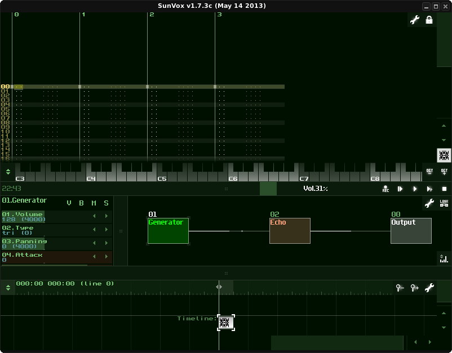Lower the keyboard octave with OCT-

[429, 172]
